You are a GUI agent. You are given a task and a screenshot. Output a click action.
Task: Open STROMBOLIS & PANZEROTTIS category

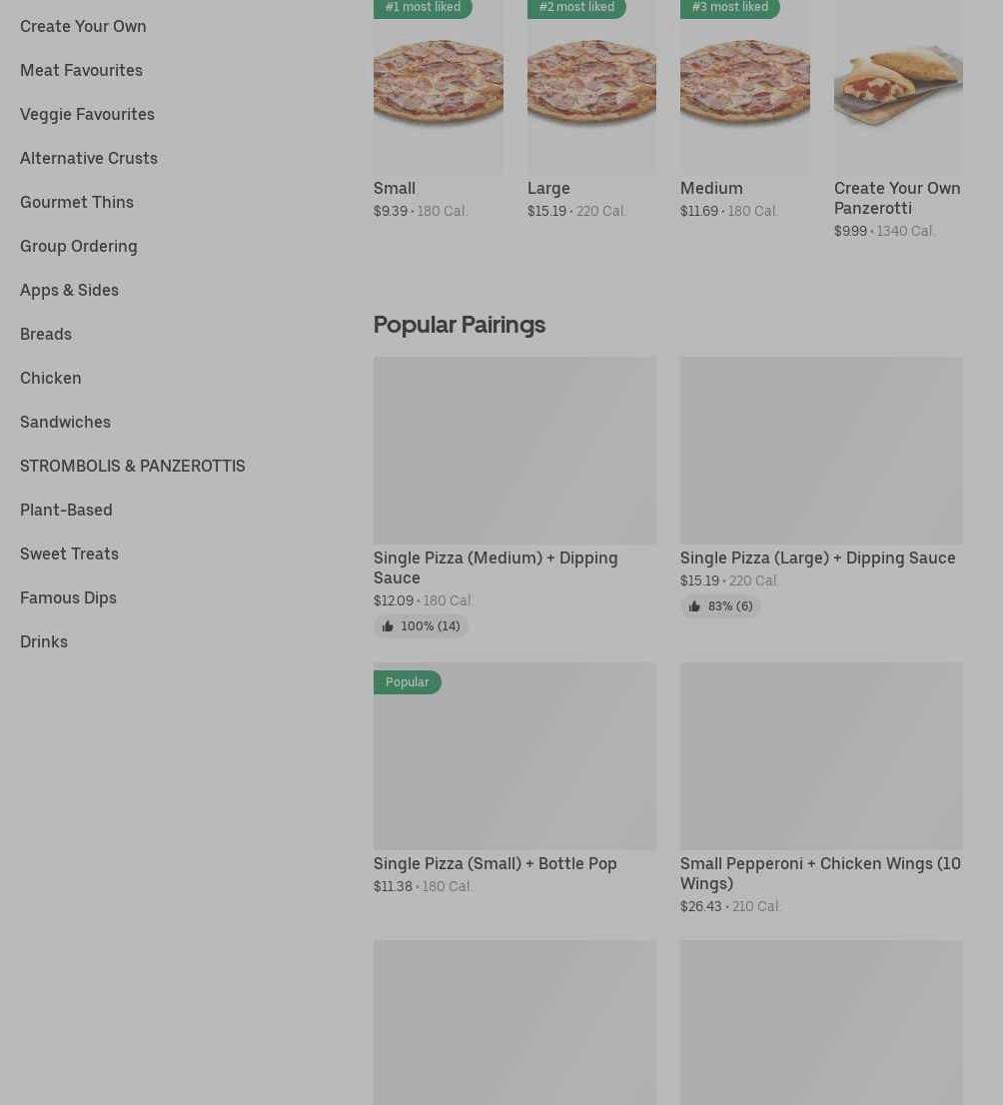(x=132, y=466)
